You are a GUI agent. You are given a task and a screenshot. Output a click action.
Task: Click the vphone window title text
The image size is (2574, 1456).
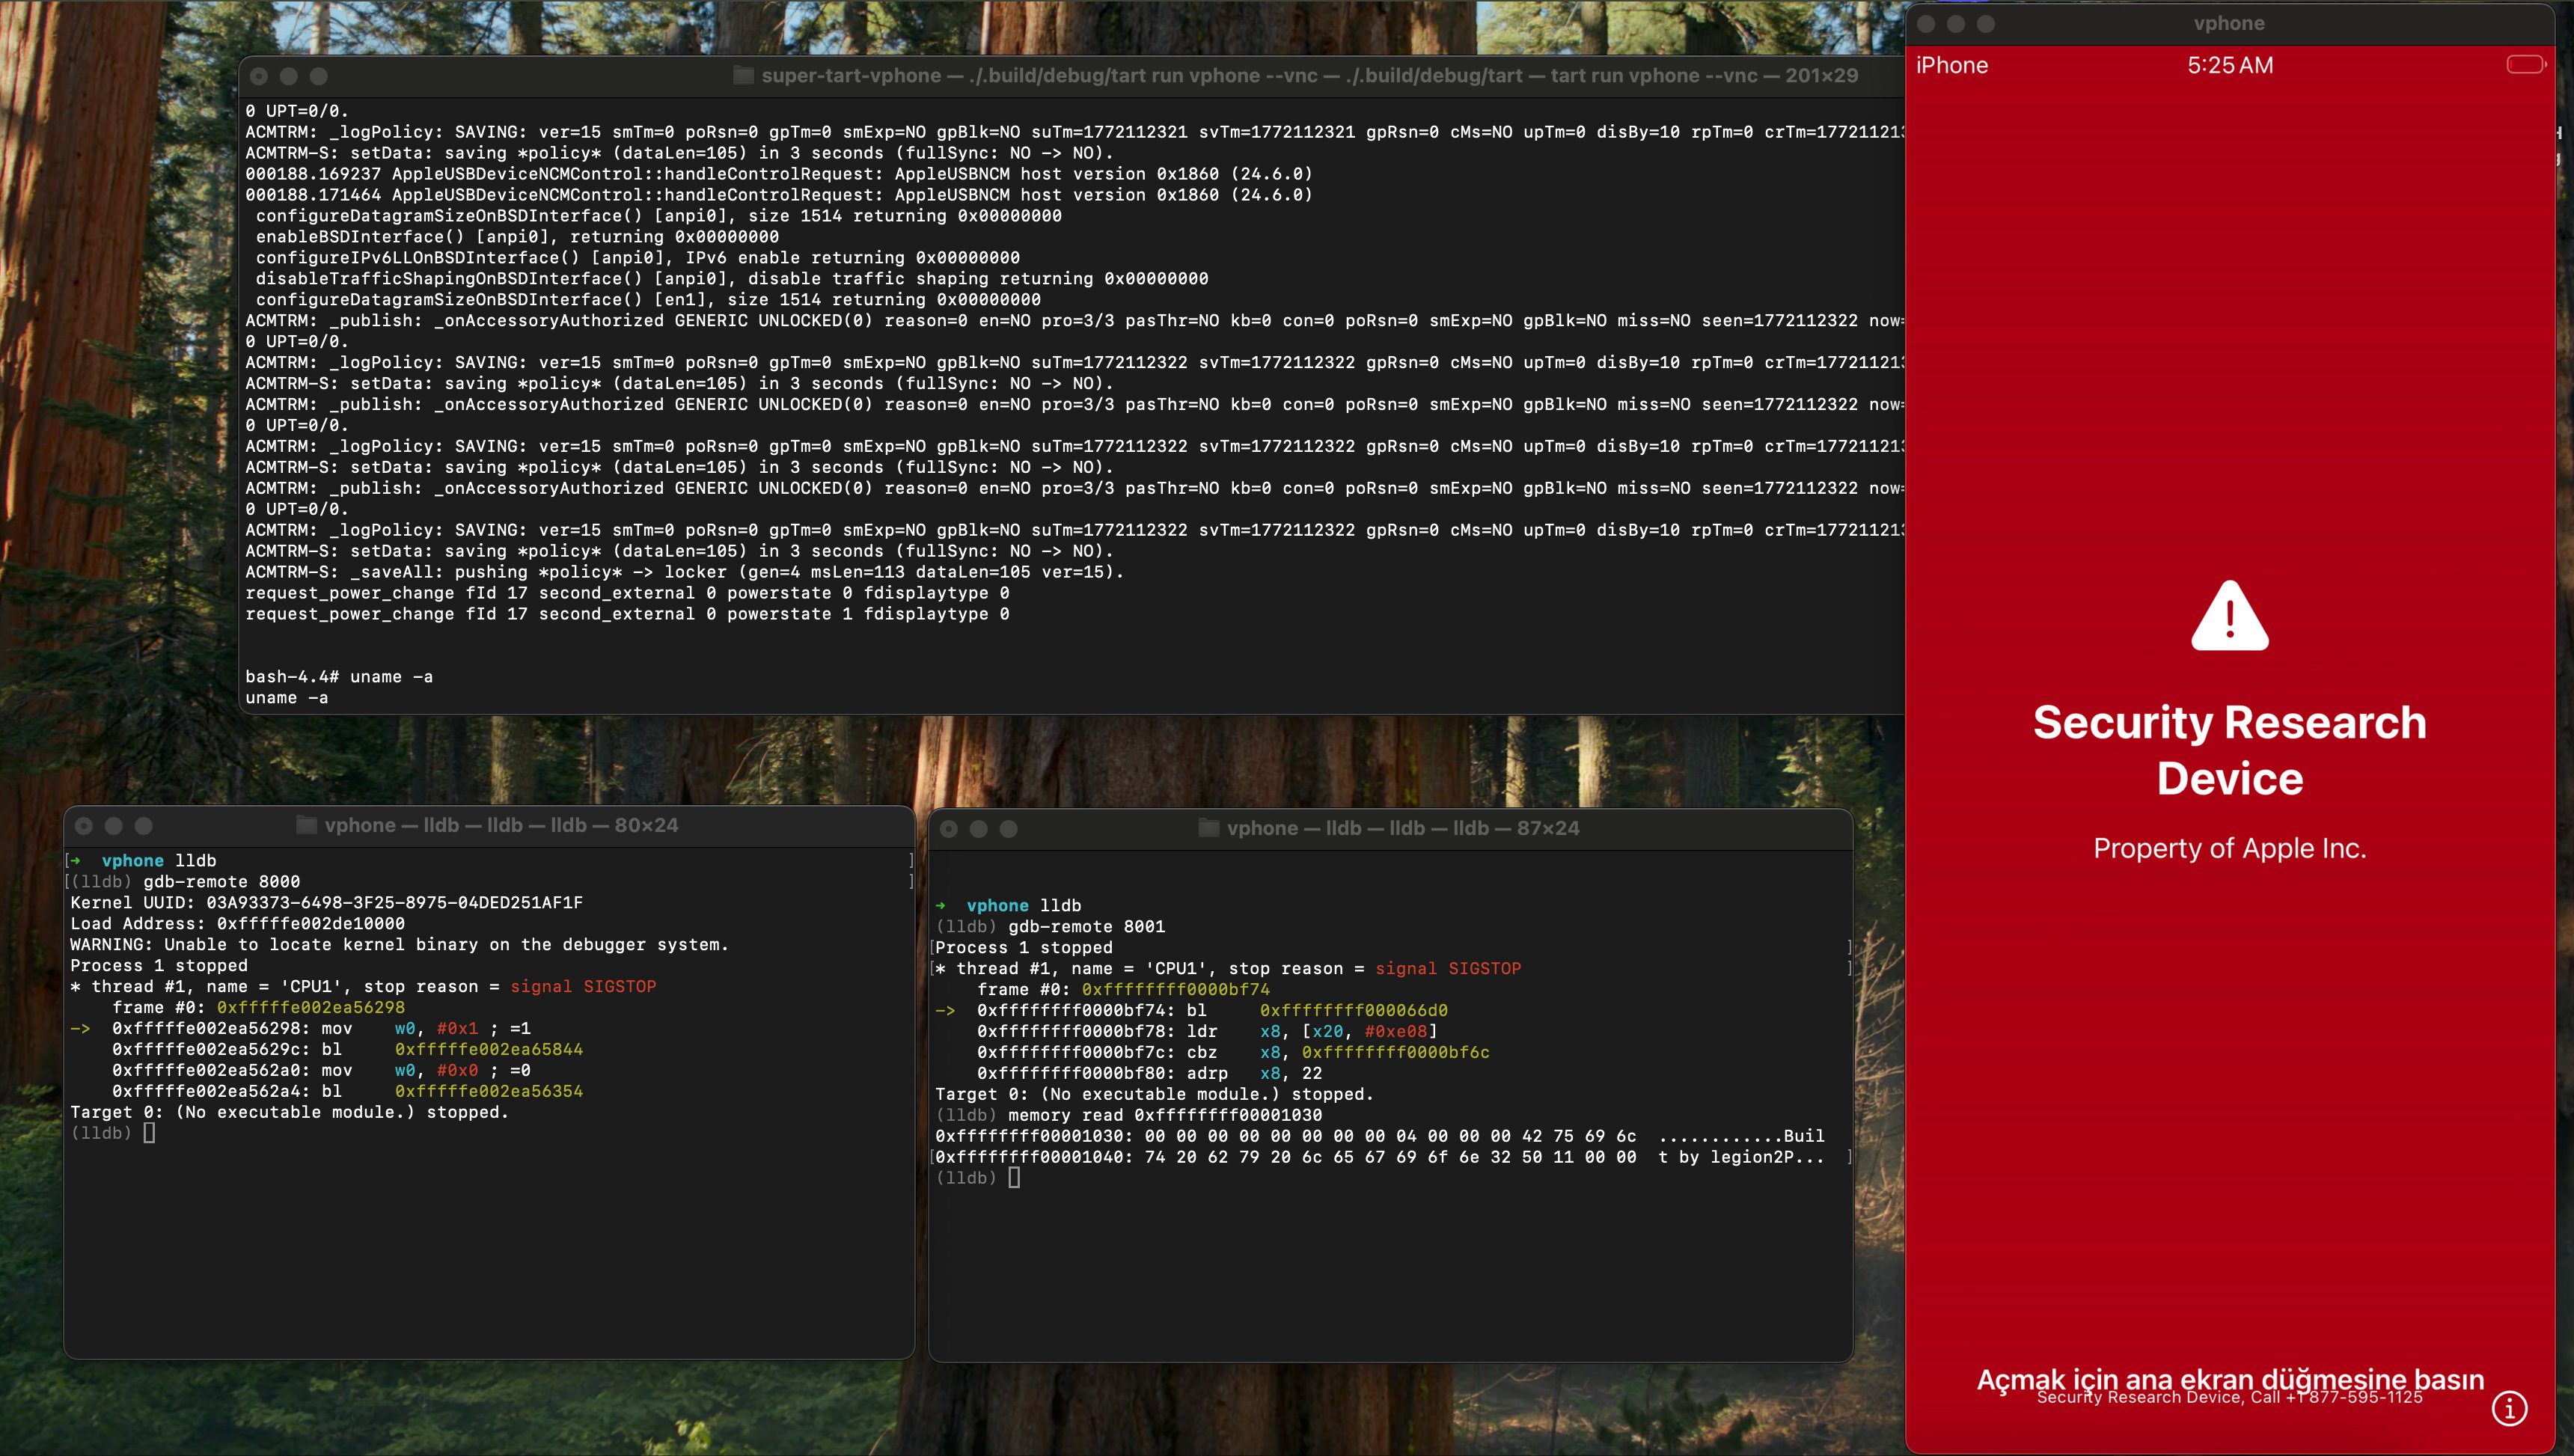(x=2229, y=24)
